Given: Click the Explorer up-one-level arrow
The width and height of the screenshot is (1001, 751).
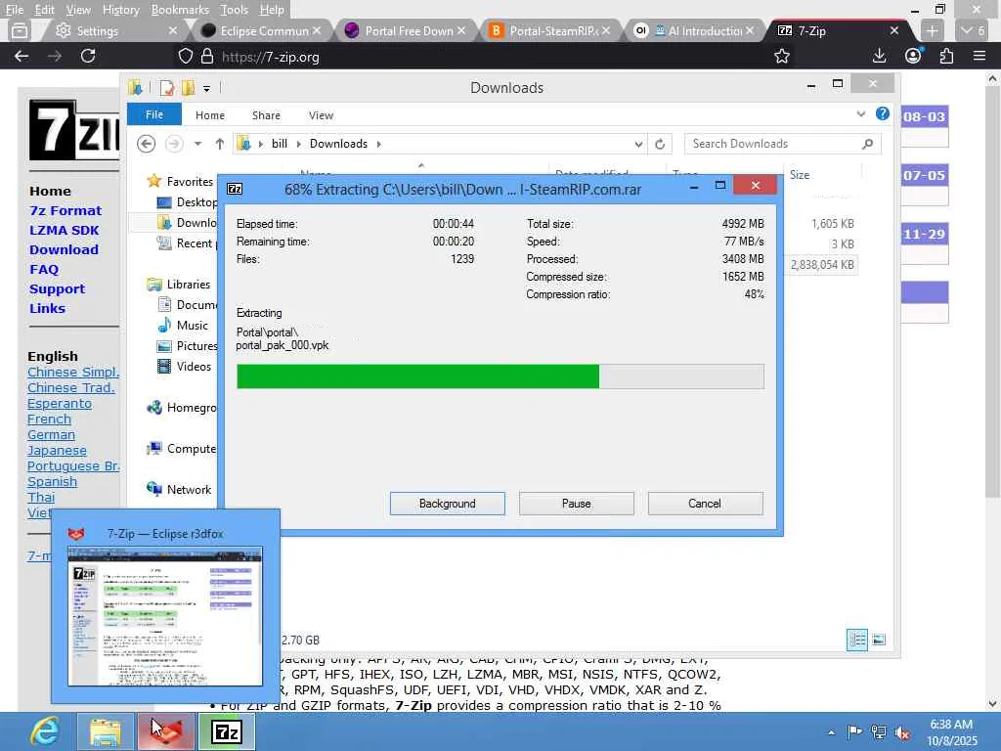Looking at the screenshot, I should [220, 144].
